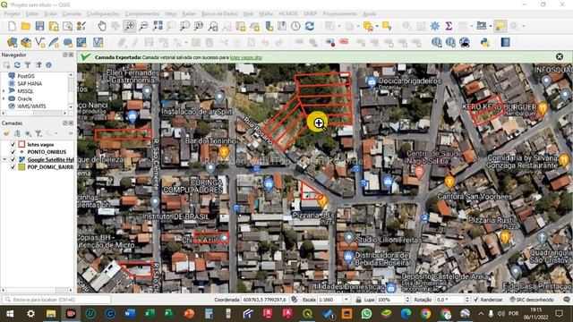The width and height of the screenshot is (573, 322).
Task: Filter the Navegador browser panel
Action: pos(28,65)
